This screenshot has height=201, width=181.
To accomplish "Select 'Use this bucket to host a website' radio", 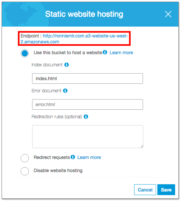I will (x=25, y=53).
